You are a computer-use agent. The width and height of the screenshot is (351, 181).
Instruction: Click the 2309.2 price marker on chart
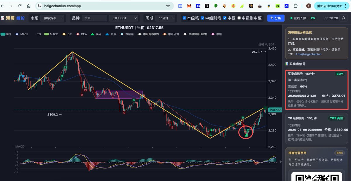54,114
